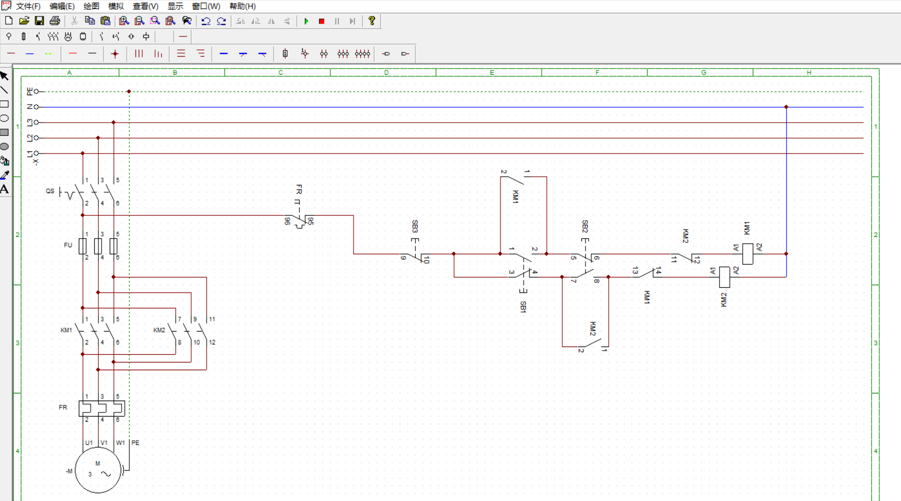Select the terminal pin symbol in the component toolbar
Image resolution: width=901 pixels, height=501 pixels.
pyautogui.click(x=9, y=37)
